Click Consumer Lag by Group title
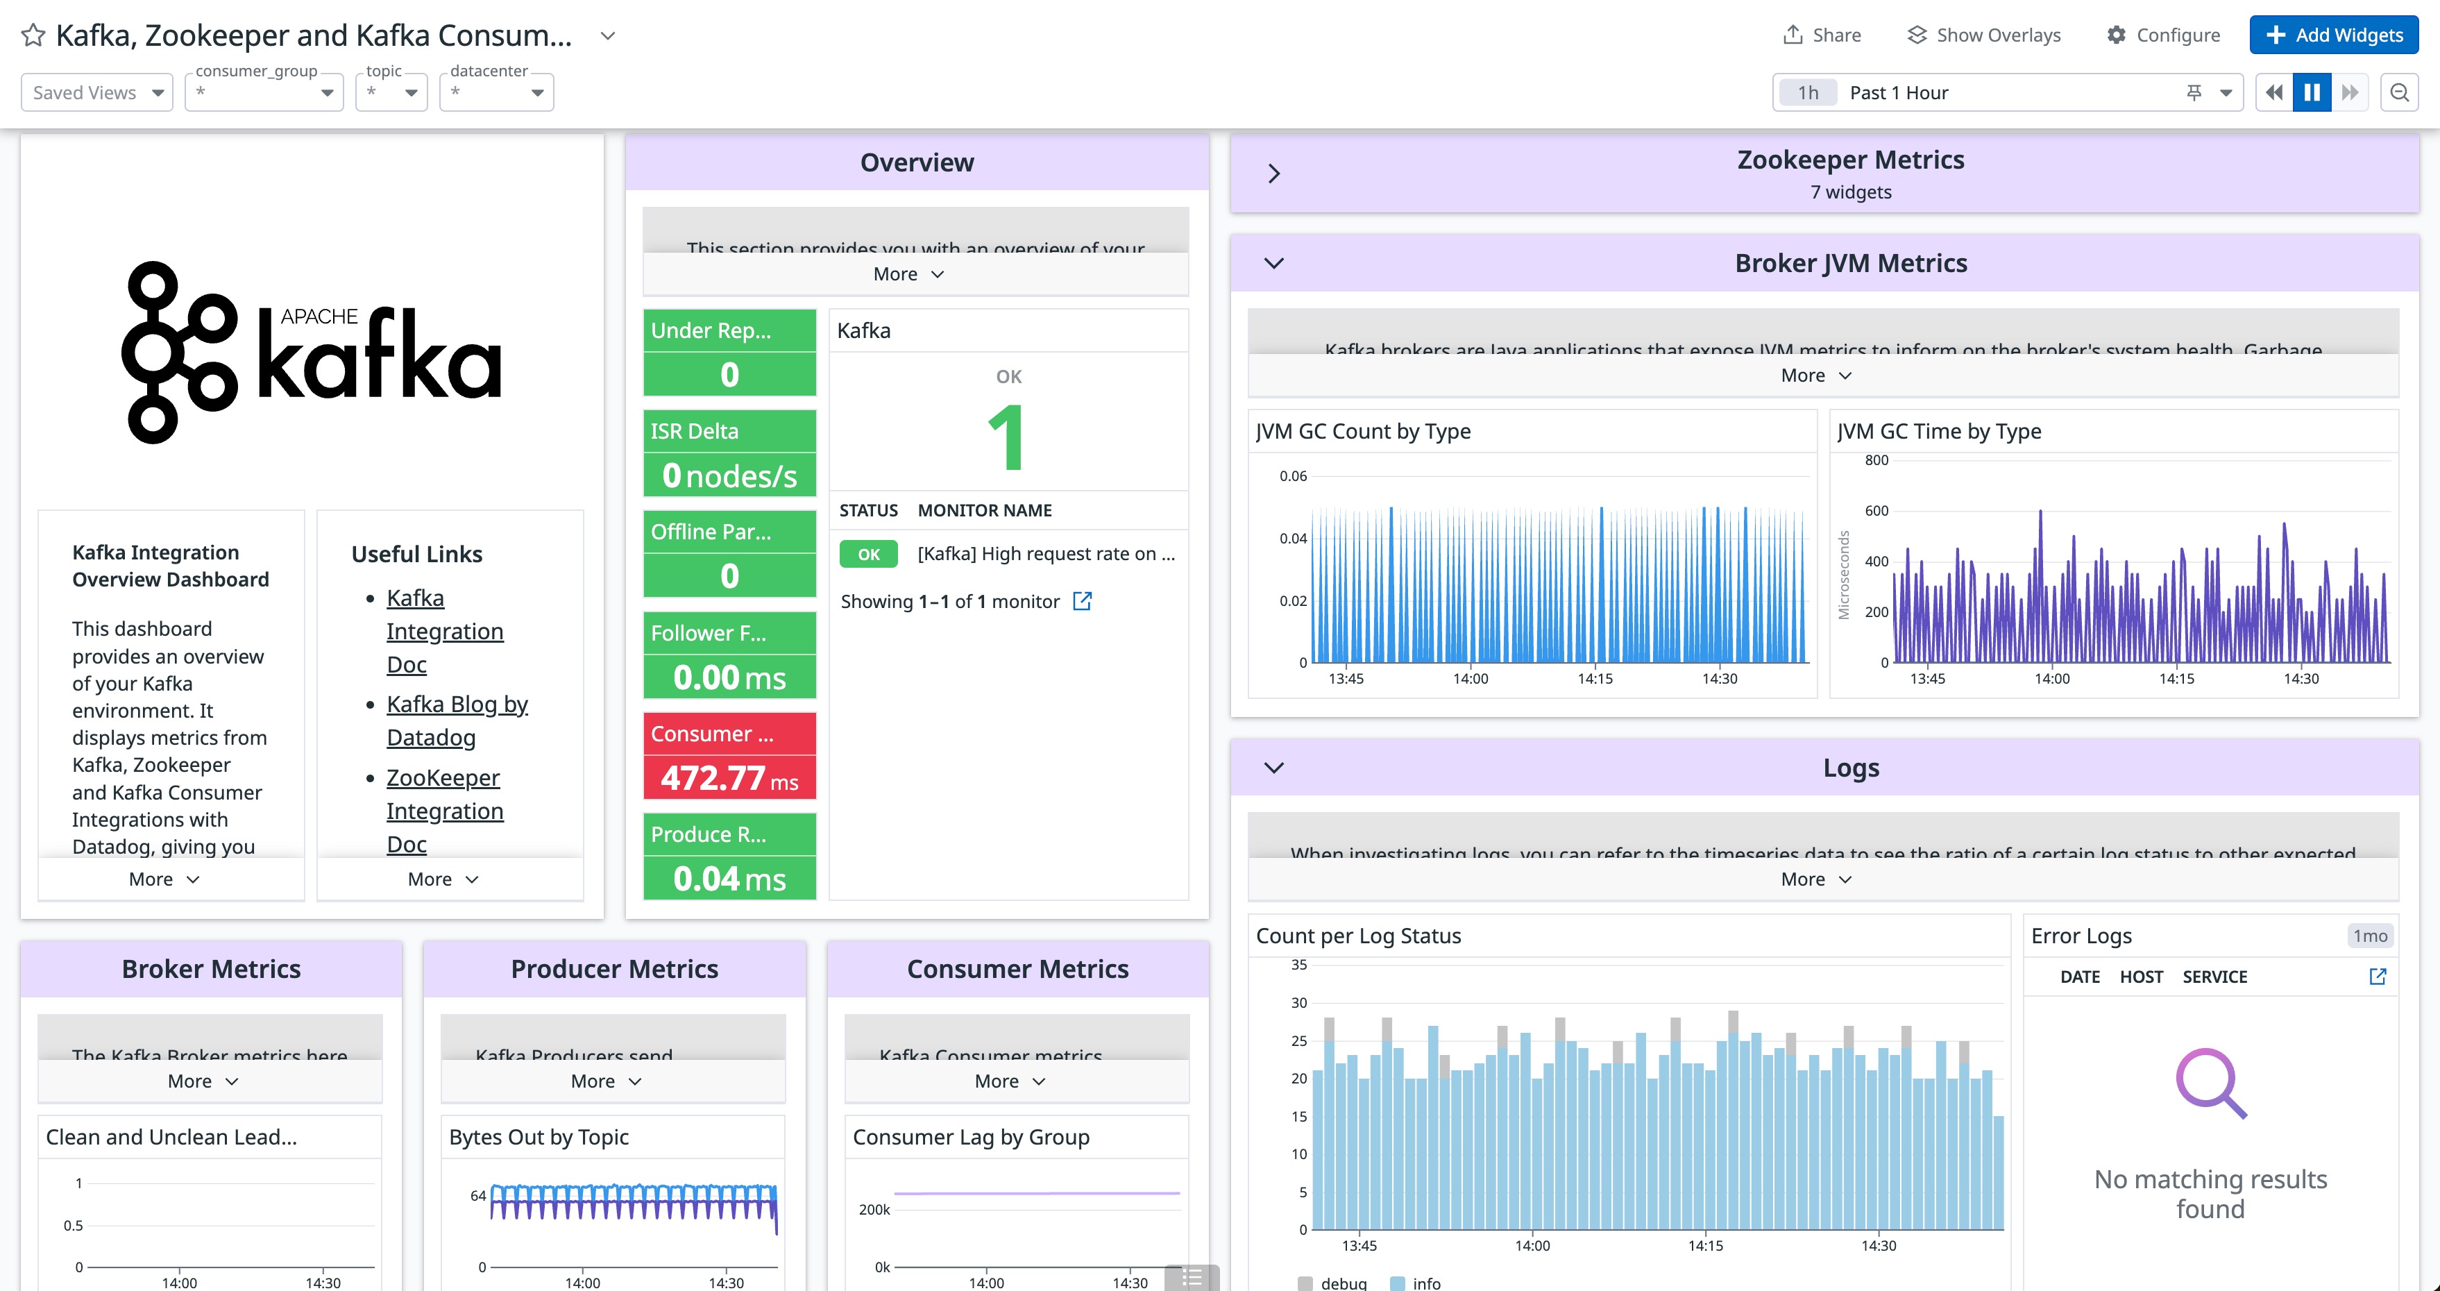 pyautogui.click(x=971, y=1137)
